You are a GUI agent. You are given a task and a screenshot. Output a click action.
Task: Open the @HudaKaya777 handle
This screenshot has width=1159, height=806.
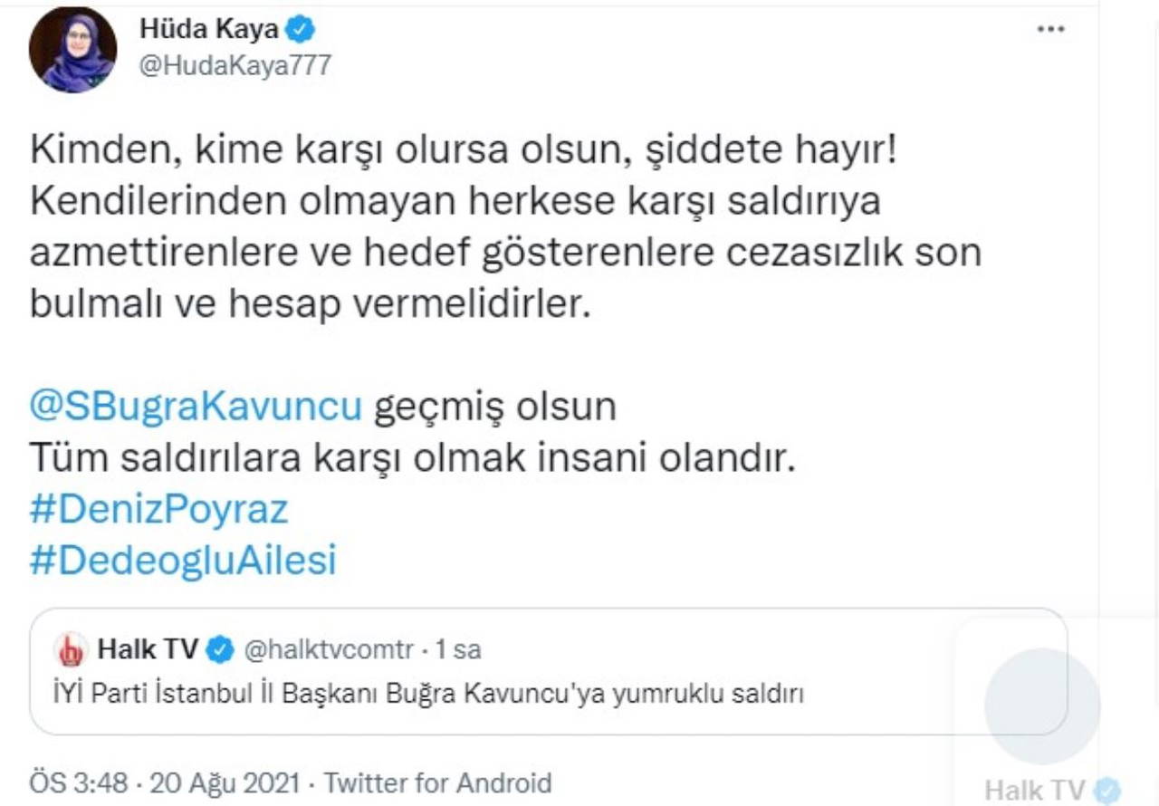[x=235, y=65]
